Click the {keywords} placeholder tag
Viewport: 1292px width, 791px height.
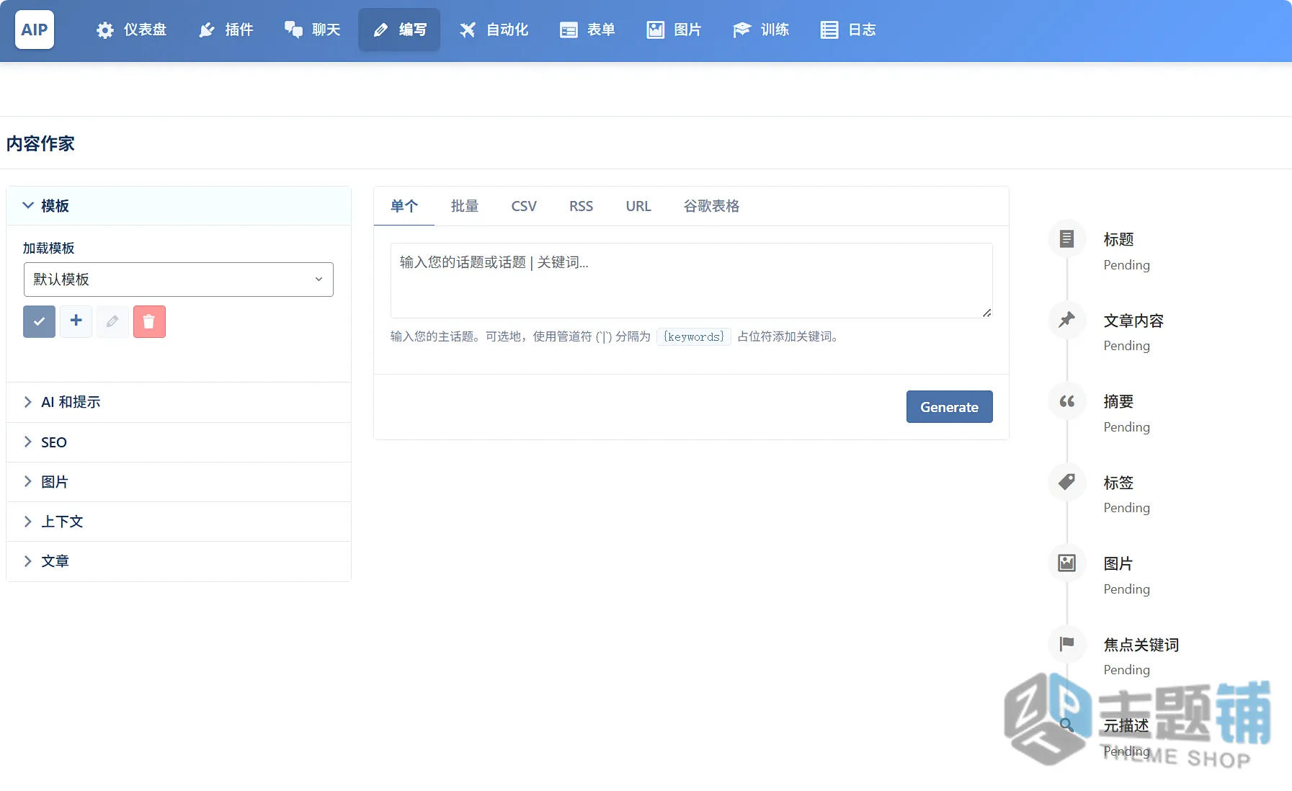click(x=694, y=336)
